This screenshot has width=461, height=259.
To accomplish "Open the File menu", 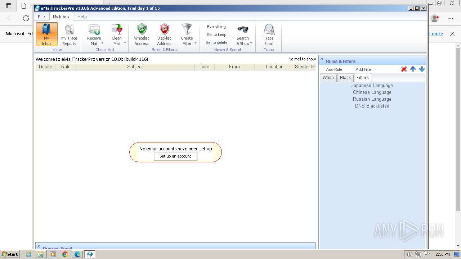I will tap(41, 17).
